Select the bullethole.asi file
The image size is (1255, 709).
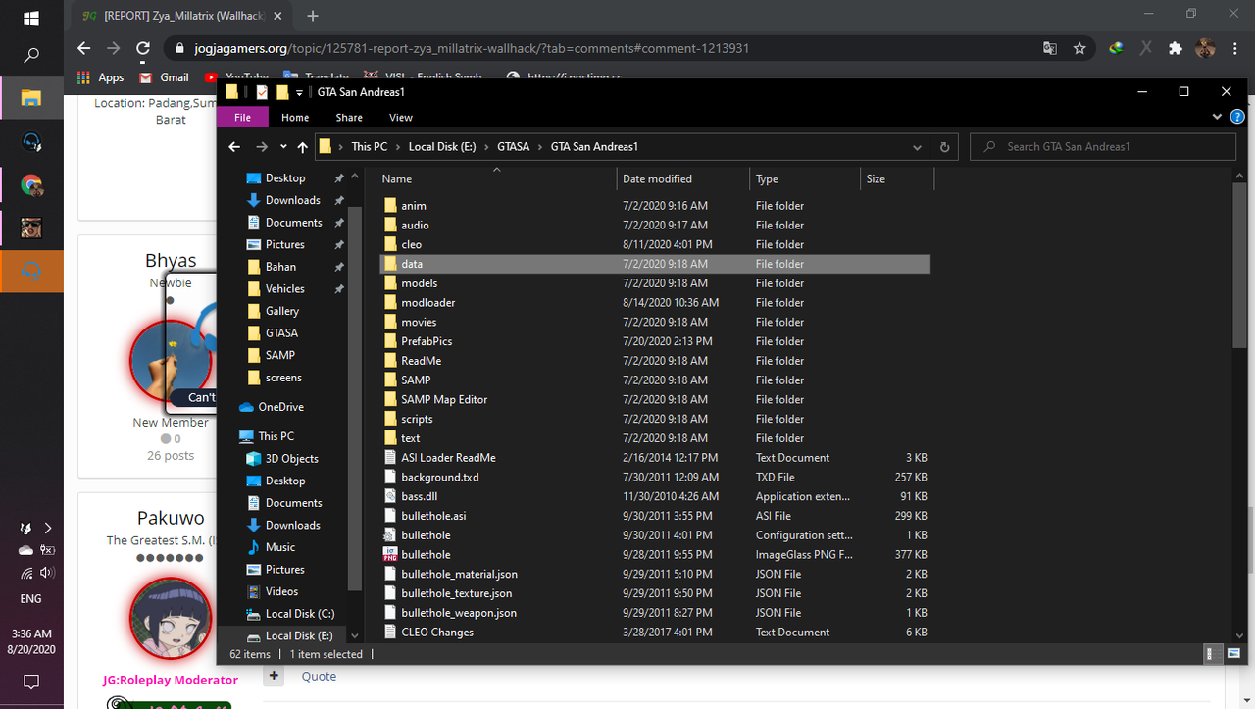[655, 516]
